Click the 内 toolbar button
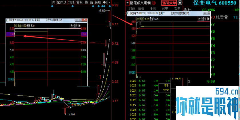 click(x=53, y=2)
